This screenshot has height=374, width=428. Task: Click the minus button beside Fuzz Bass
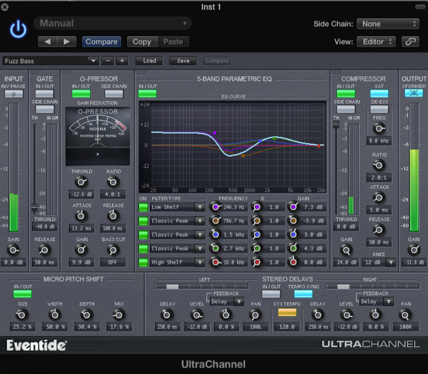pos(108,61)
